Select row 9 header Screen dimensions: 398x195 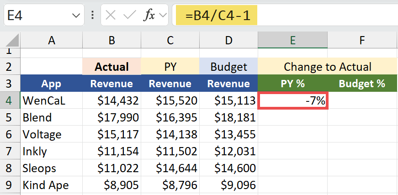pos(10,185)
